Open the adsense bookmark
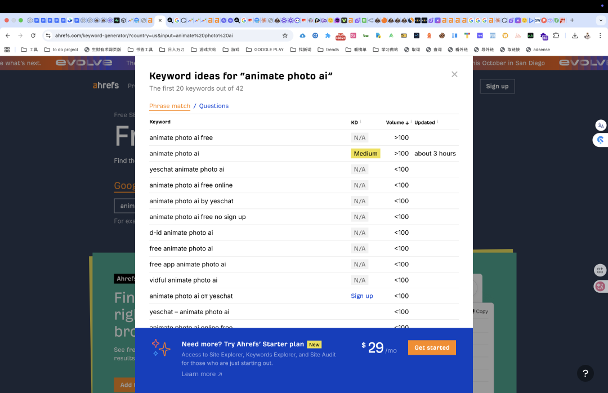 click(x=538, y=50)
